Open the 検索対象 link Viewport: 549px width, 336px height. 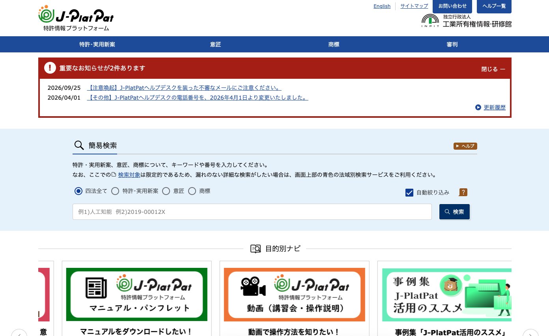129,174
